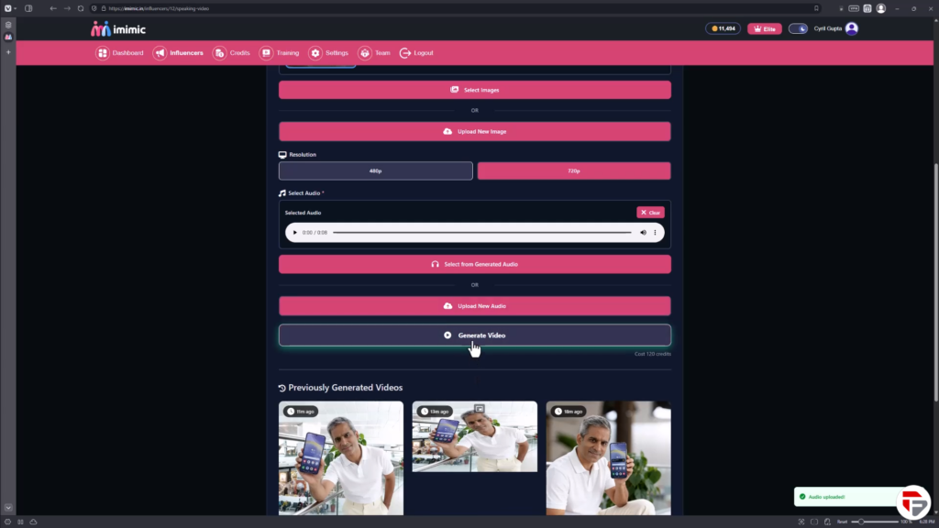Log out using the Logout link
Image resolution: width=939 pixels, height=528 pixels.
tap(416, 53)
